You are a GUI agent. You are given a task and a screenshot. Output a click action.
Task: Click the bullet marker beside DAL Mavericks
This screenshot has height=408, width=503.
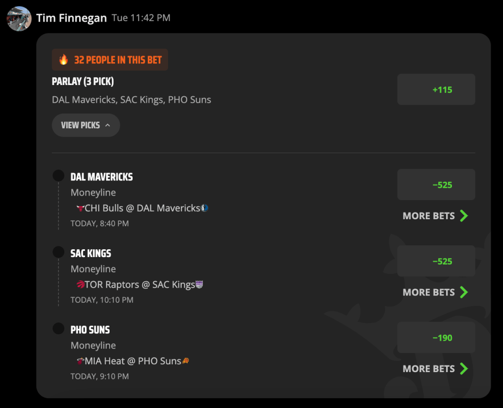[58, 175]
